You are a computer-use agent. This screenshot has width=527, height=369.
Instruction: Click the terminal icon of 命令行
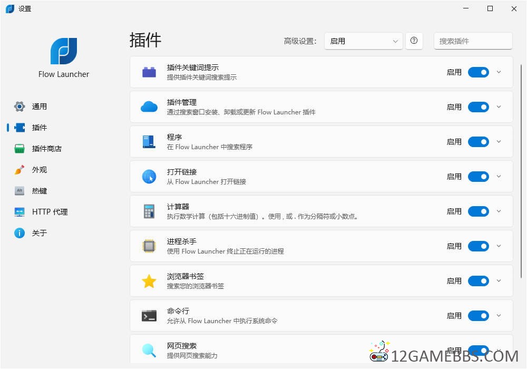(149, 316)
